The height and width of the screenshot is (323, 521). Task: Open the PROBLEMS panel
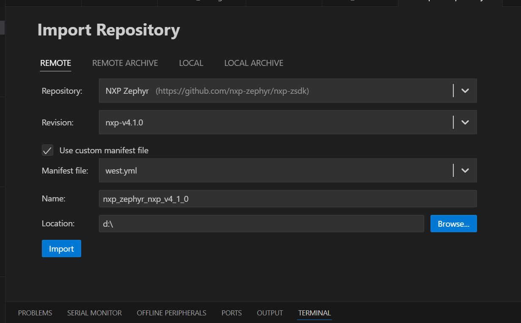[x=35, y=313]
